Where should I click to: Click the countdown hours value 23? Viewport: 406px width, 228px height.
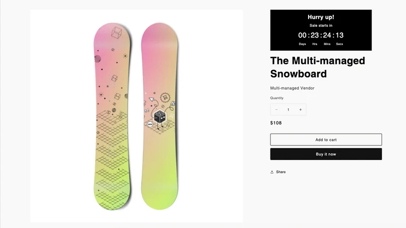(x=315, y=35)
